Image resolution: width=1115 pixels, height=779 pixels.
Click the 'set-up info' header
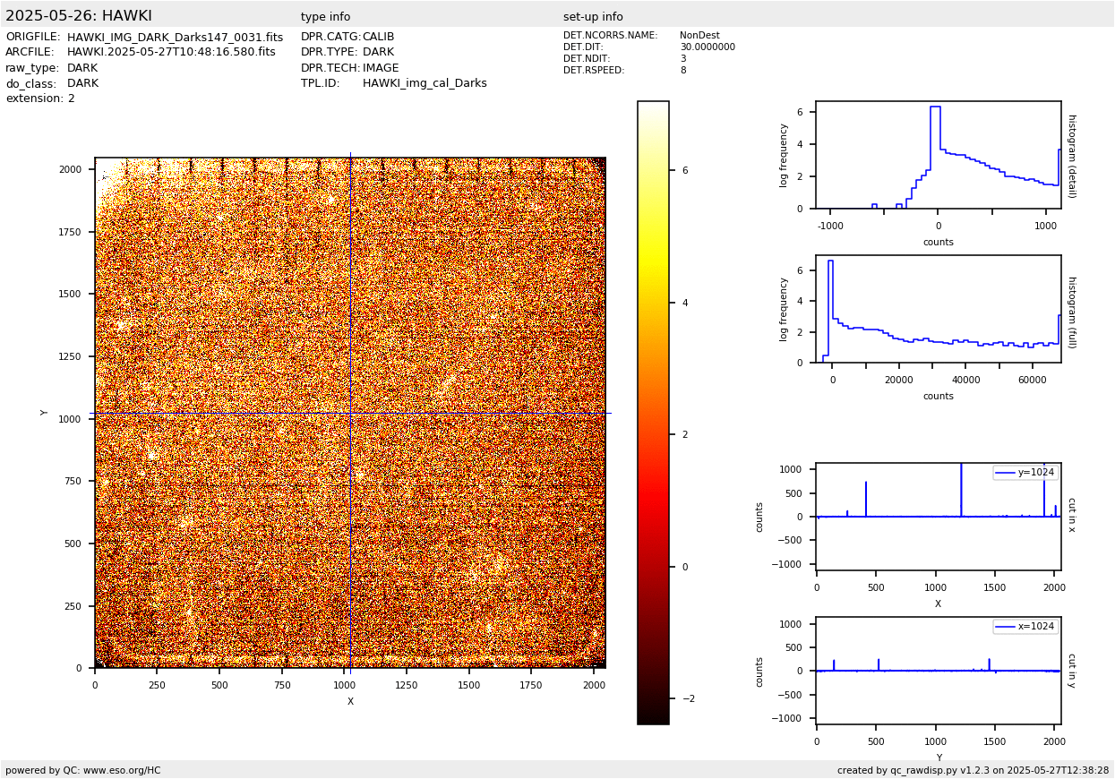coord(593,17)
